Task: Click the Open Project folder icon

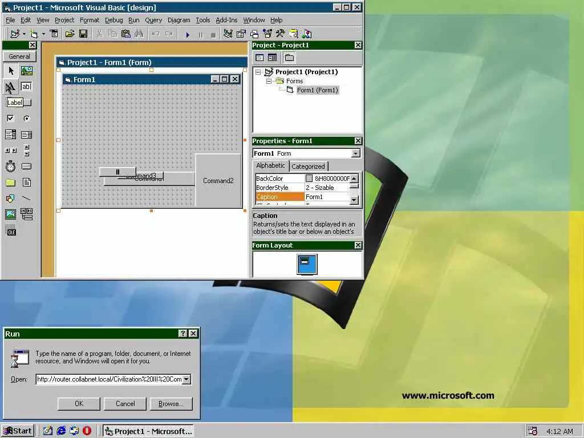Action: (70, 34)
